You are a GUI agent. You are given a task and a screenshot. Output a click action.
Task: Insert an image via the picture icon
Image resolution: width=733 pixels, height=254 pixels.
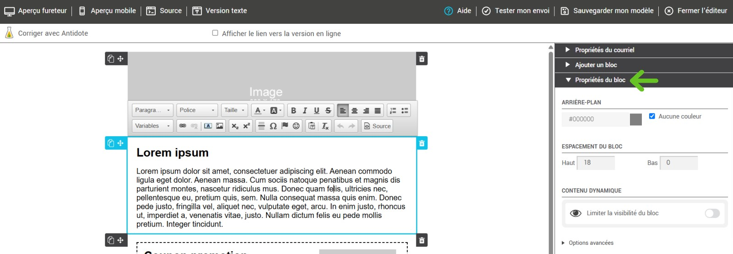(220, 126)
